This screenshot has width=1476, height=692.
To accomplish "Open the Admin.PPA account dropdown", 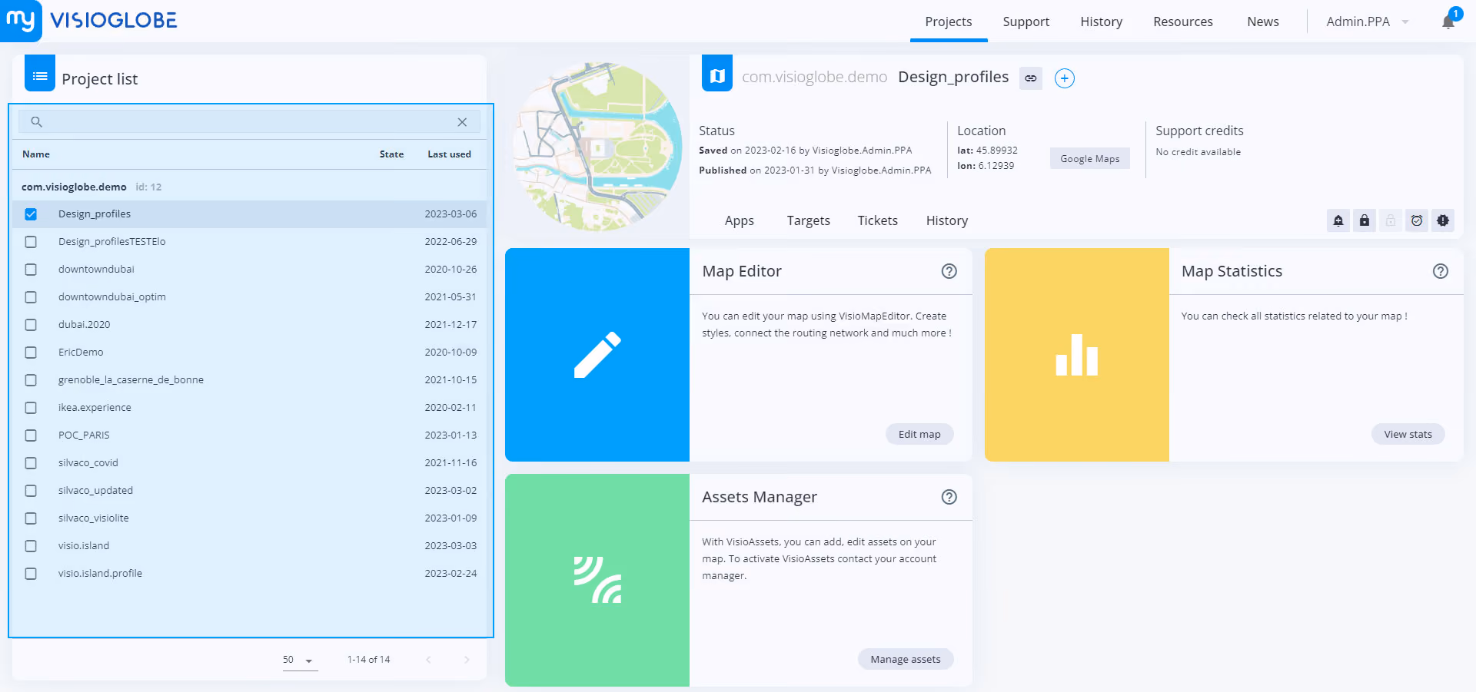I will pyautogui.click(x=1368, y=22).
